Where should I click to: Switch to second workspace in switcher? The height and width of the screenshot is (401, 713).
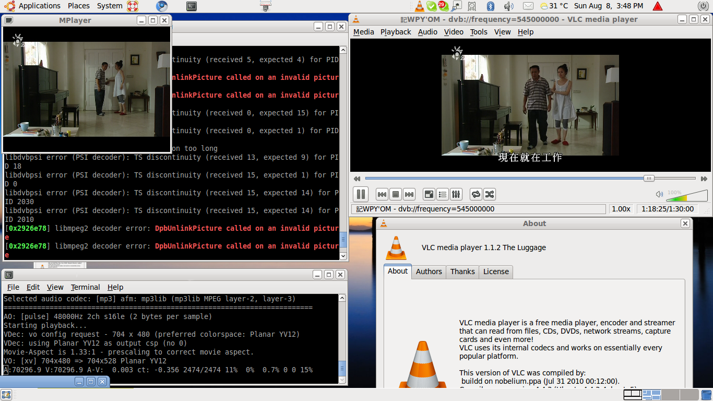click(651, 395)
